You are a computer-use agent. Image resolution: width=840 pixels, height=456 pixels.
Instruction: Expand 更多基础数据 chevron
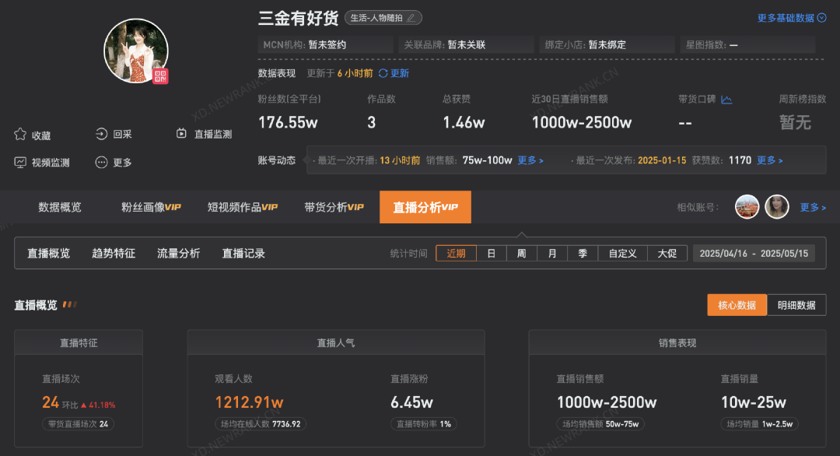(822, 18)
